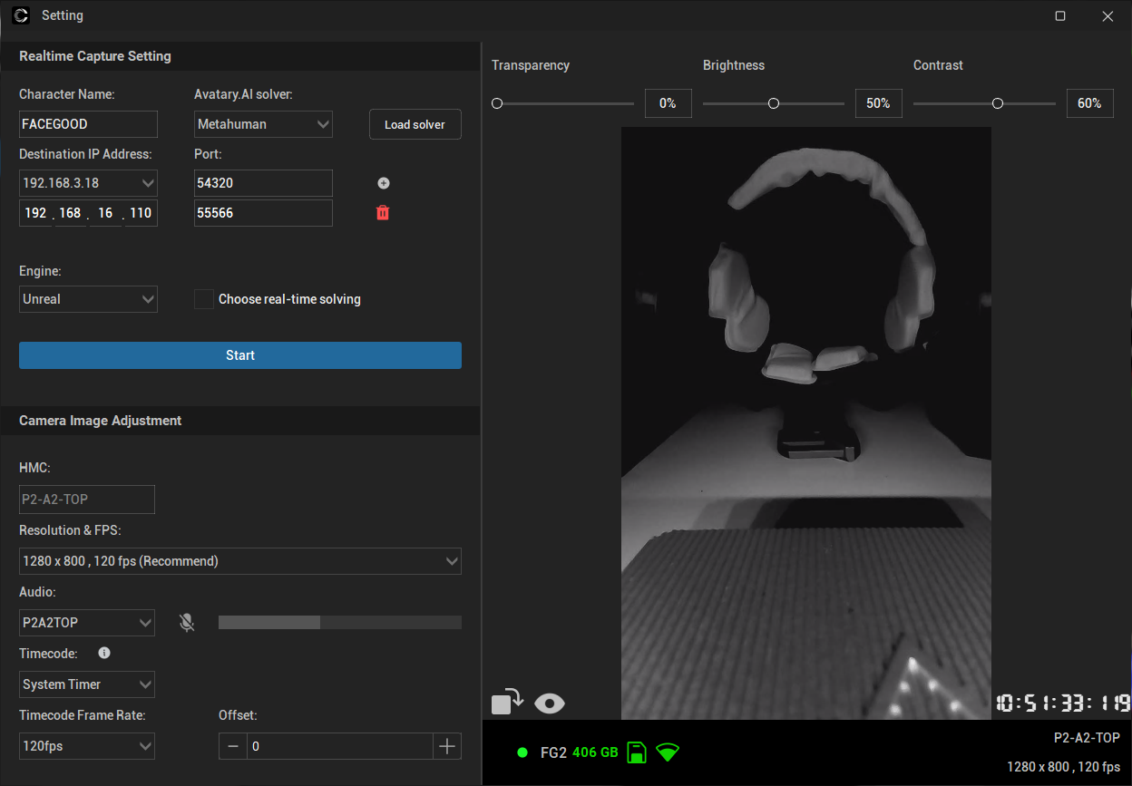Click the Timecode info icon
The width and height of the screenshot is (1132, 786).
coord(104,653)
